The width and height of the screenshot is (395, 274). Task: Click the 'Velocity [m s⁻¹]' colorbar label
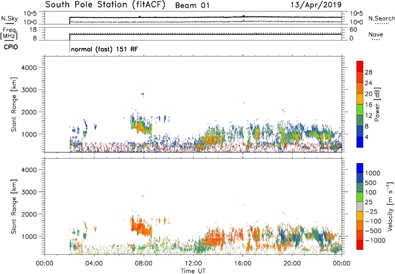390,207
